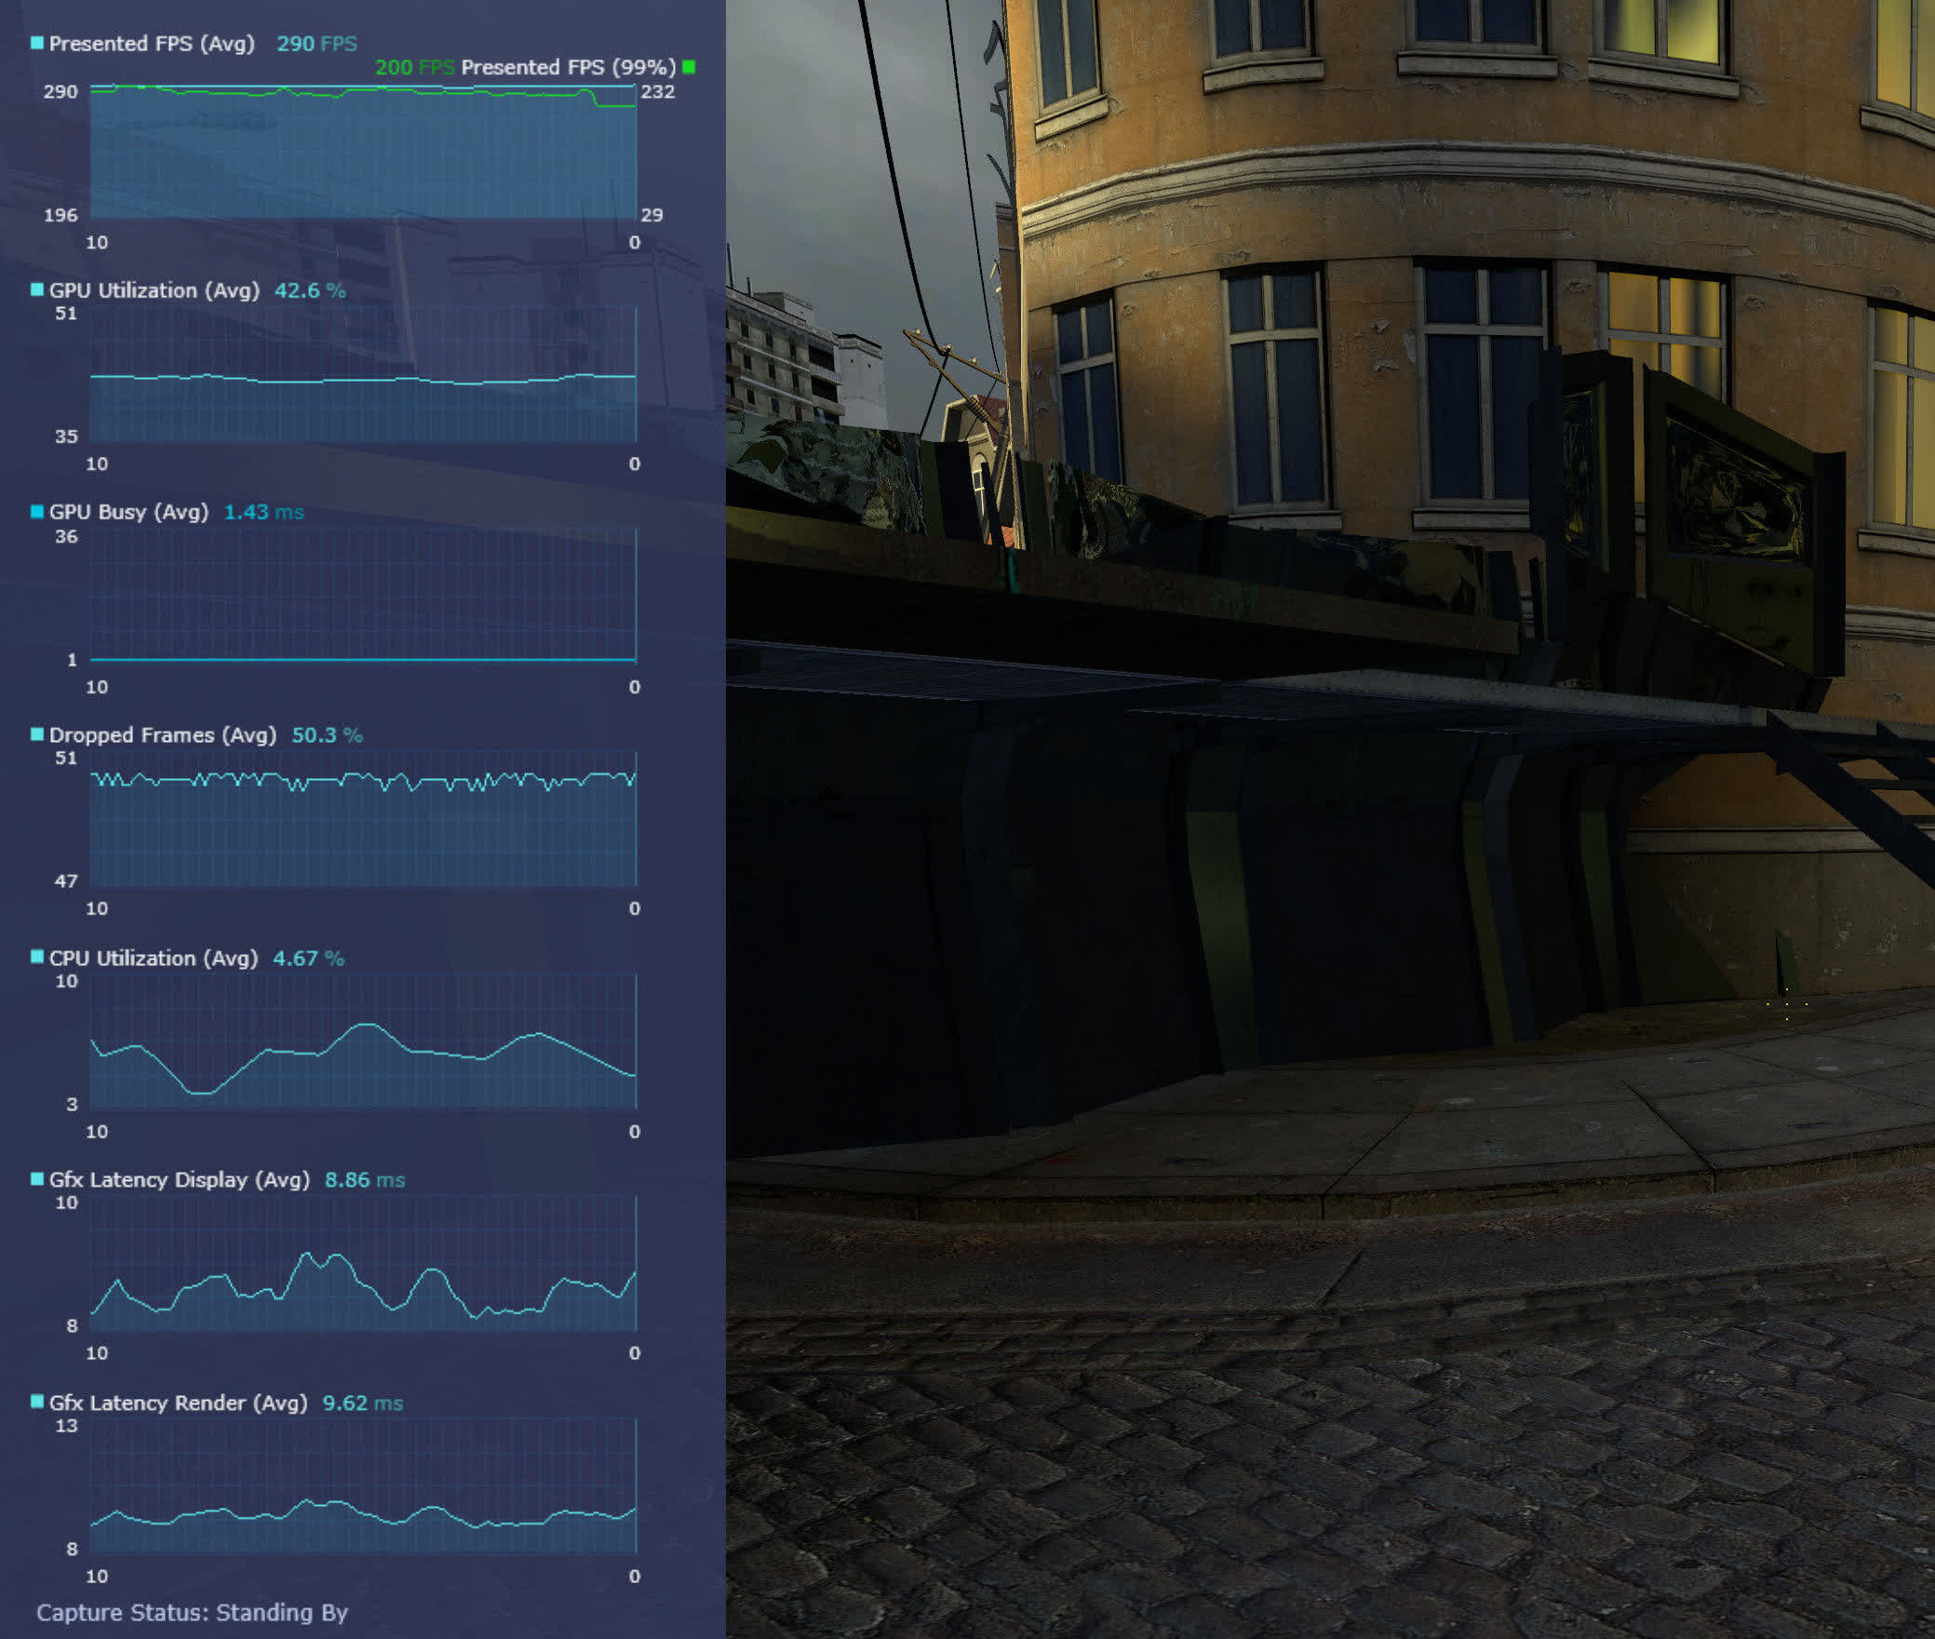
Task: Click the Capture Status: Standing By text
Action: pos(192,1613)
